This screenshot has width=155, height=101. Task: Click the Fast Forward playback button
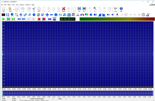tap(24, 19)
